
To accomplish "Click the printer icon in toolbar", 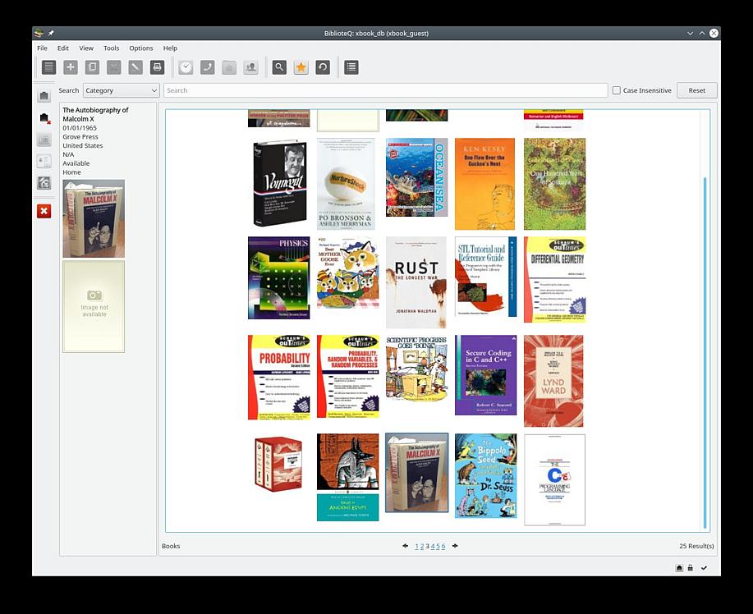I will tap(157, 67).
